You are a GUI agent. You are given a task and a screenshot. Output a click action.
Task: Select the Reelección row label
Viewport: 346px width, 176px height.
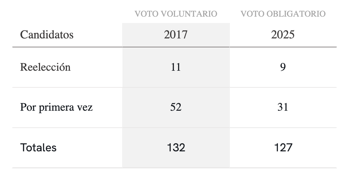point(45,67)
